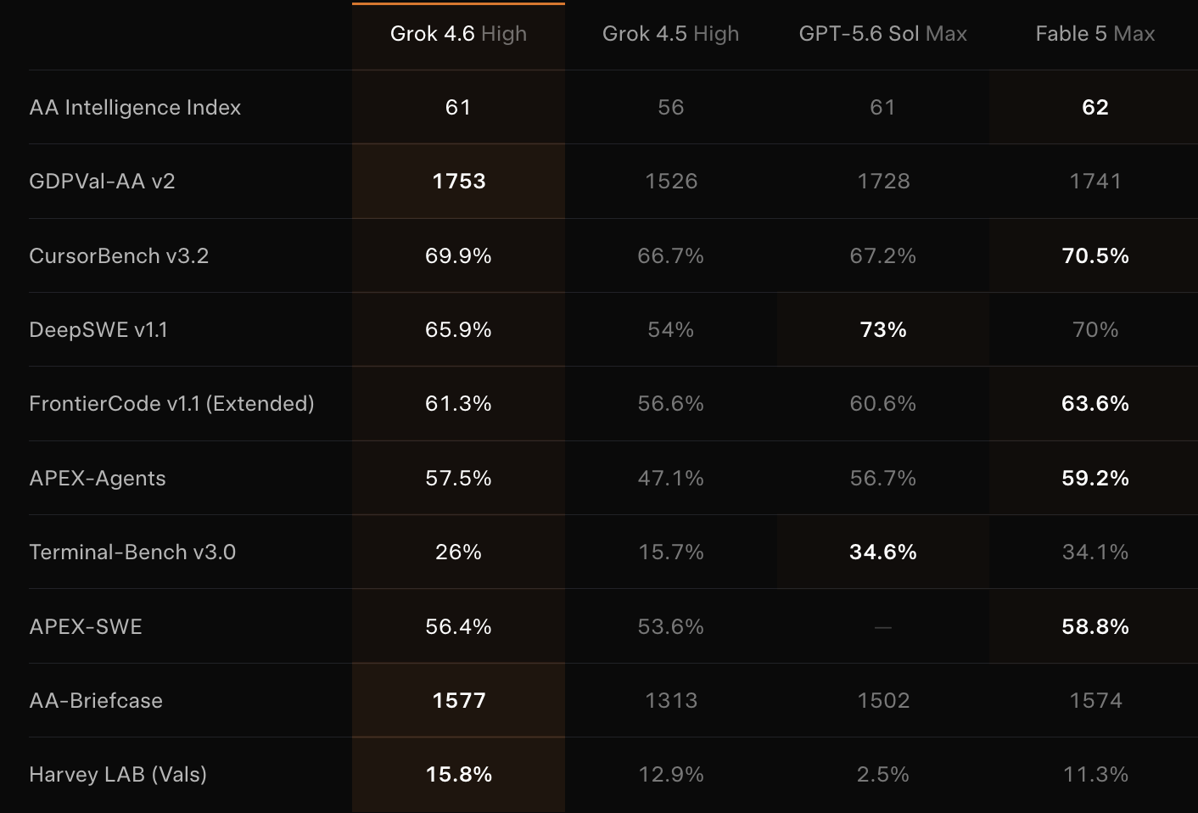Click the highlighted 1753 GDPVal score
The image size is (1198, 813).
(458, 182)
